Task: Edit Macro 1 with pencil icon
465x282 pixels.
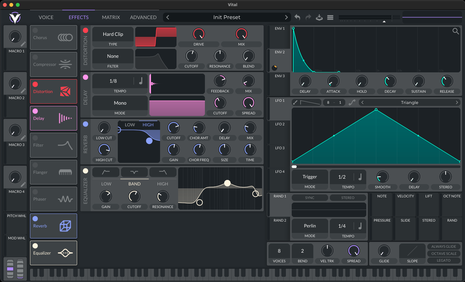Action: coord(23,44)
